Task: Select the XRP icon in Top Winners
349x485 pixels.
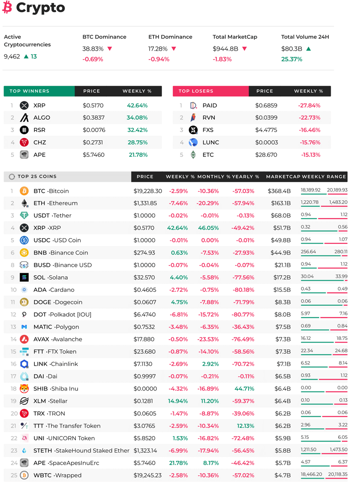Action: 24,106
